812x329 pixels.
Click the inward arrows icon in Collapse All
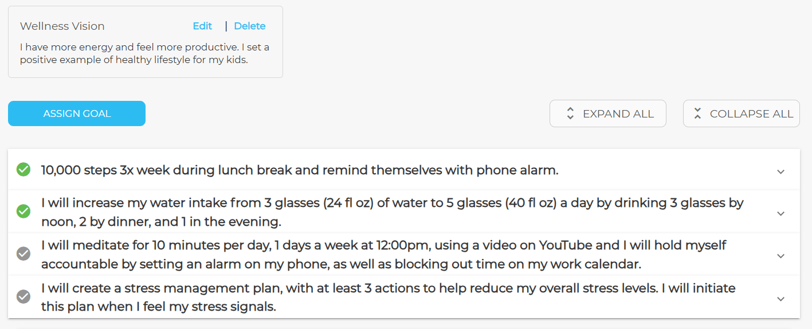coord(697,113)
